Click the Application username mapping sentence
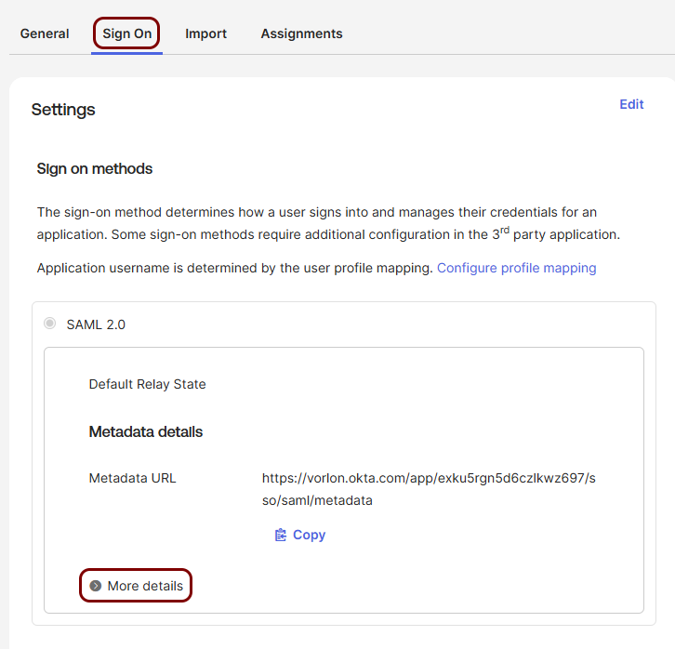675x649 pixels. [234, 268]
